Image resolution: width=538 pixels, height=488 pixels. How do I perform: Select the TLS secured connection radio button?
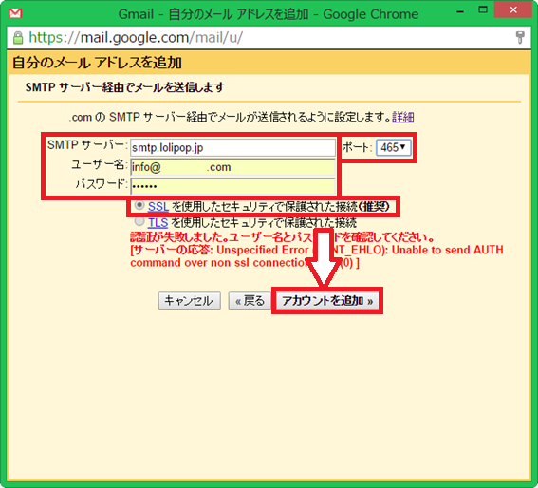[139, 222]
